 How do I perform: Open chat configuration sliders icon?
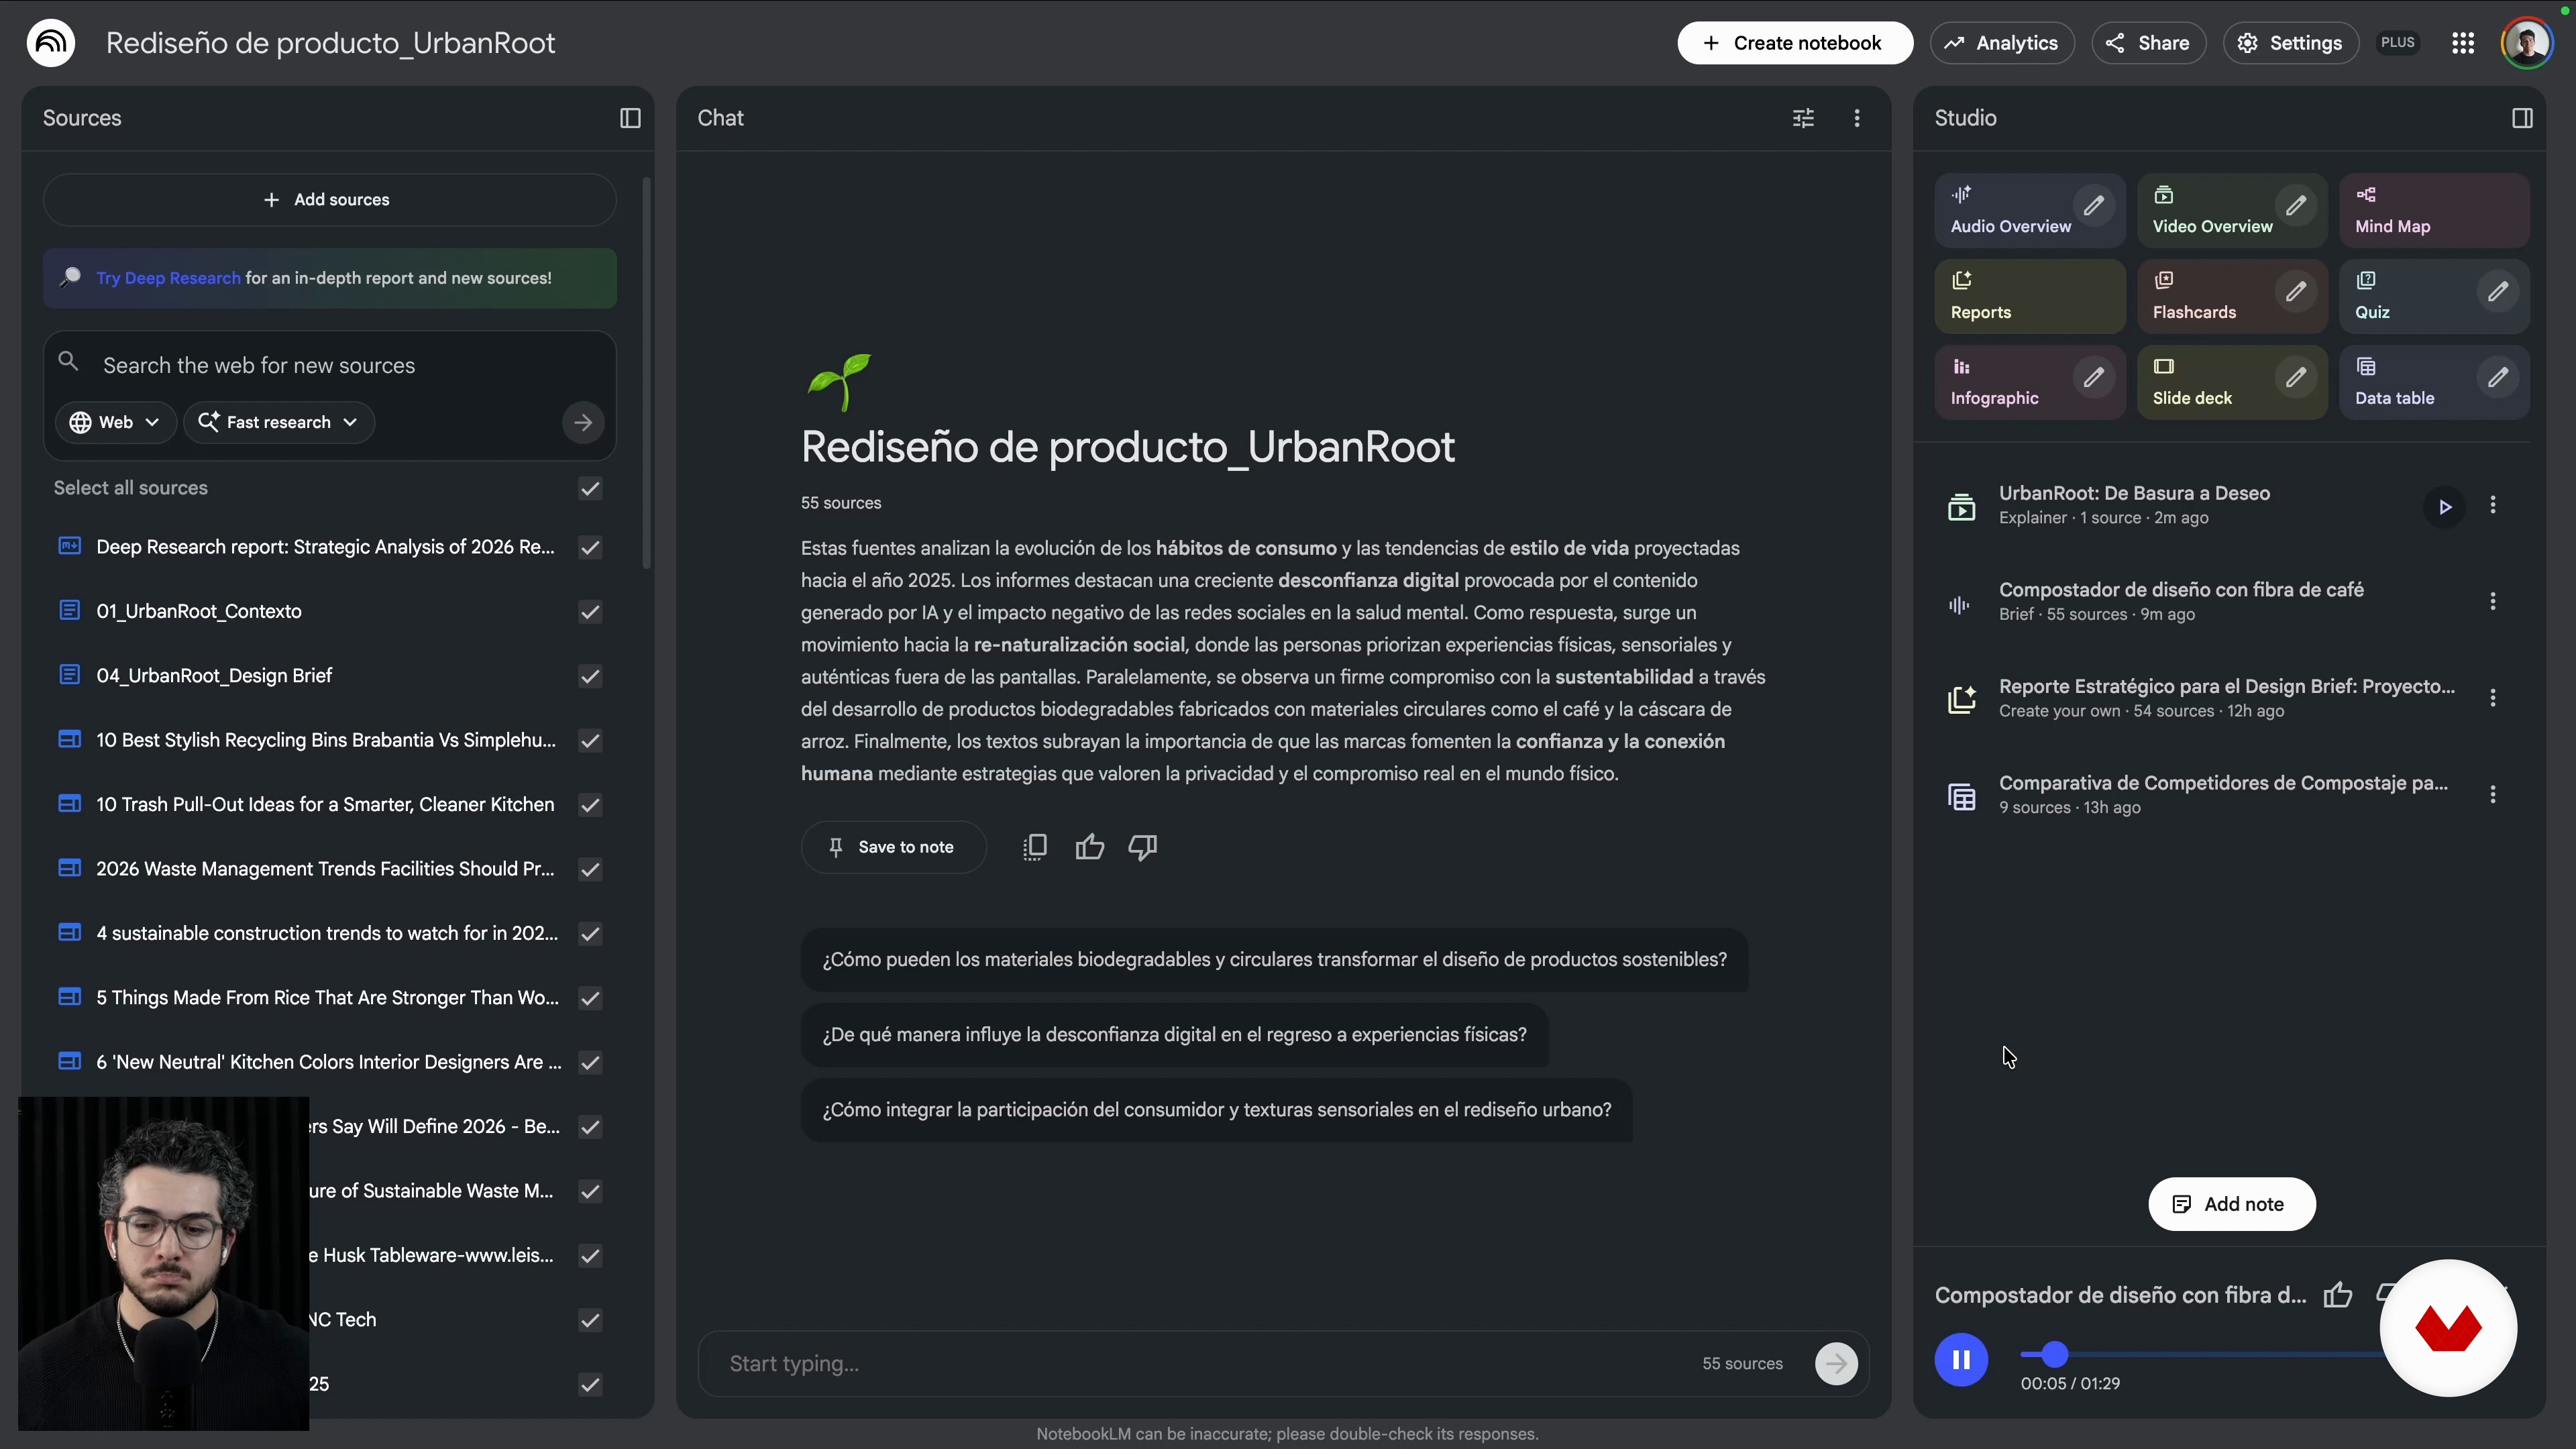tap(1803, 118)
